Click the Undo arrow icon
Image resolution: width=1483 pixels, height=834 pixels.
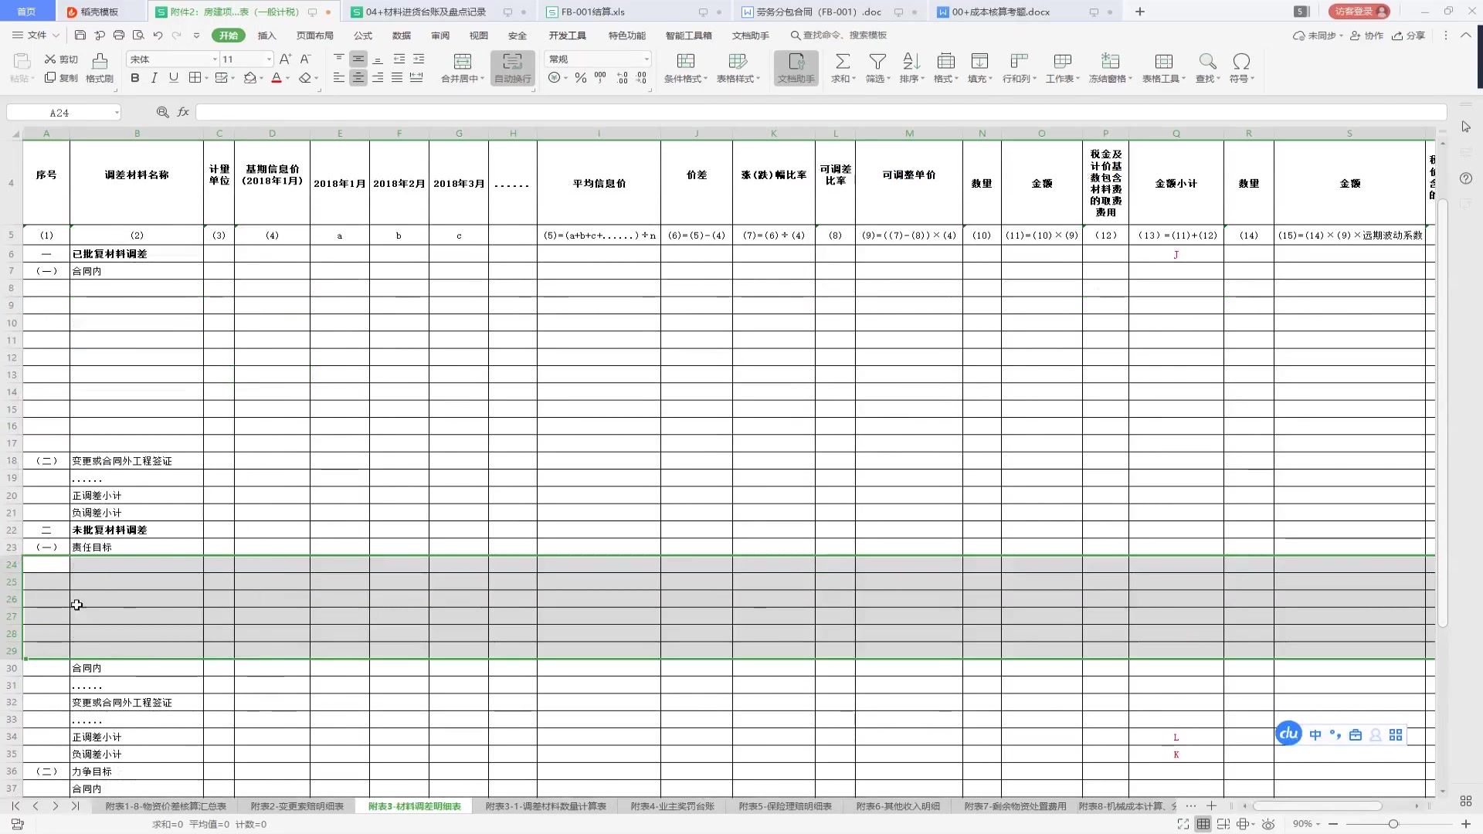point(158,36)
